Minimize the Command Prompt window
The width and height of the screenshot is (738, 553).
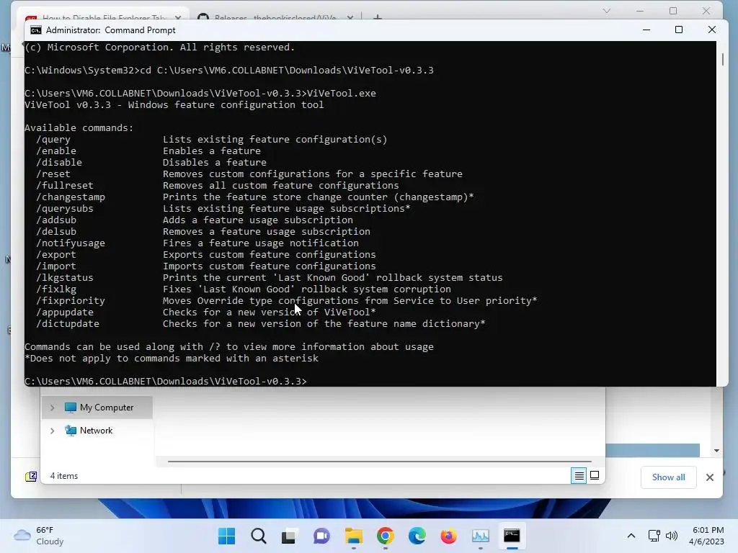[646, 30]
